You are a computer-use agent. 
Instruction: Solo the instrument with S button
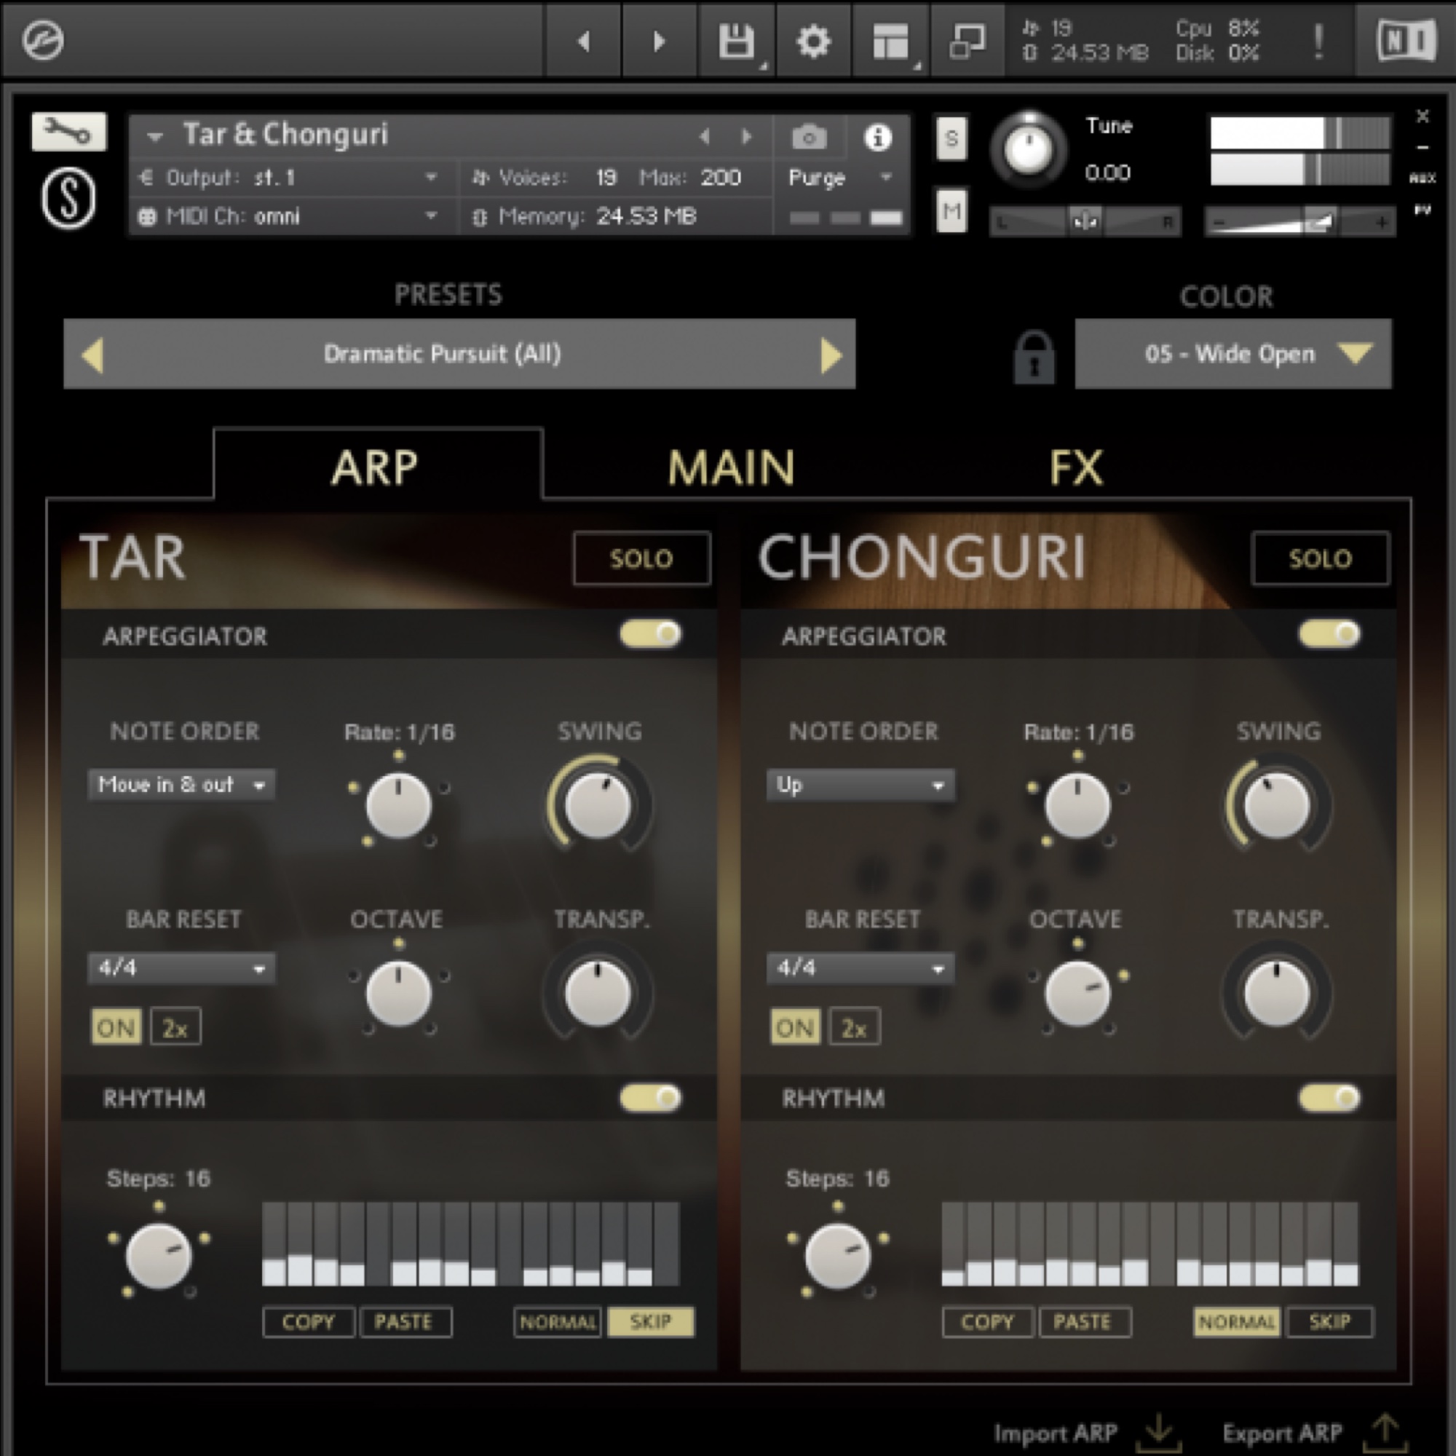point(951,138)
